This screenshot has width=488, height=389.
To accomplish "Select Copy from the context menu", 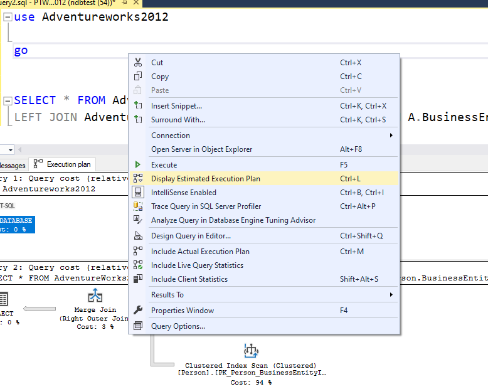I will tap(264, 77).
